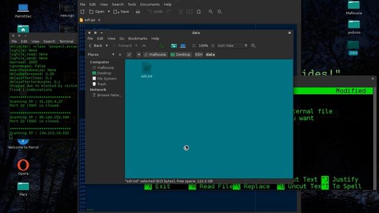
Task: Select Browse Network in the sidebar
Action: [107, 95]
